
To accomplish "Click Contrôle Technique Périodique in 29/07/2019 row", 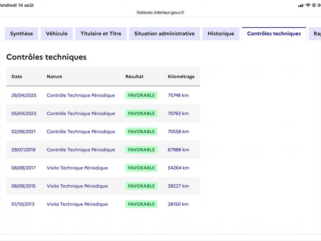I will pos(81,150).
